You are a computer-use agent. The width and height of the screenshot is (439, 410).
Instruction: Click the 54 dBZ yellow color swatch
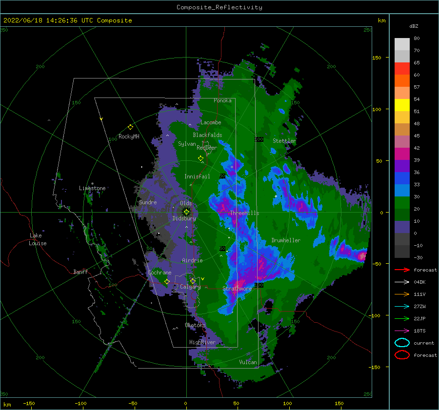point(402,105)
